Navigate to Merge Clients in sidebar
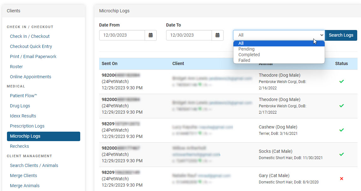This screenshot has width=361, height=191. [x=23, y=176]
